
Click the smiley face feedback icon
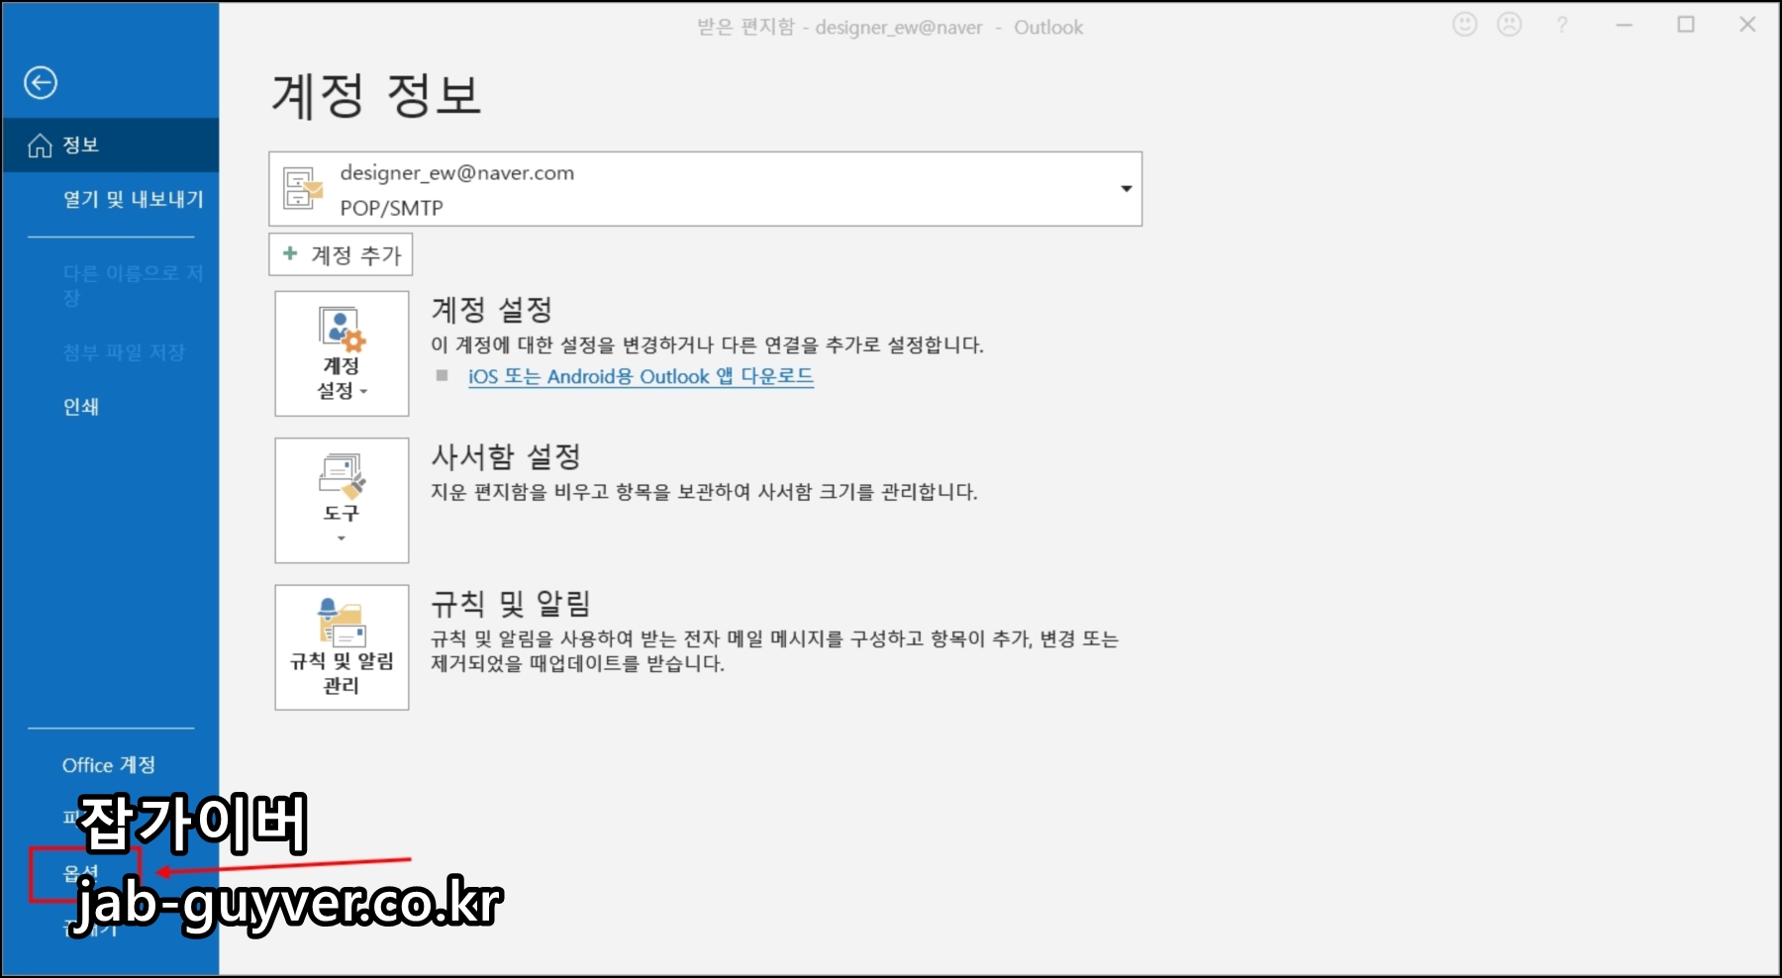click(x=1464, y=25)
